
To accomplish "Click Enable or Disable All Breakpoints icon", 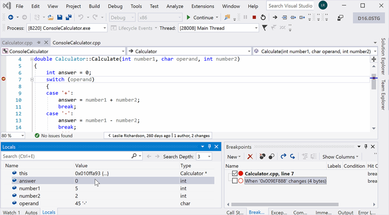I will [271, 156].
